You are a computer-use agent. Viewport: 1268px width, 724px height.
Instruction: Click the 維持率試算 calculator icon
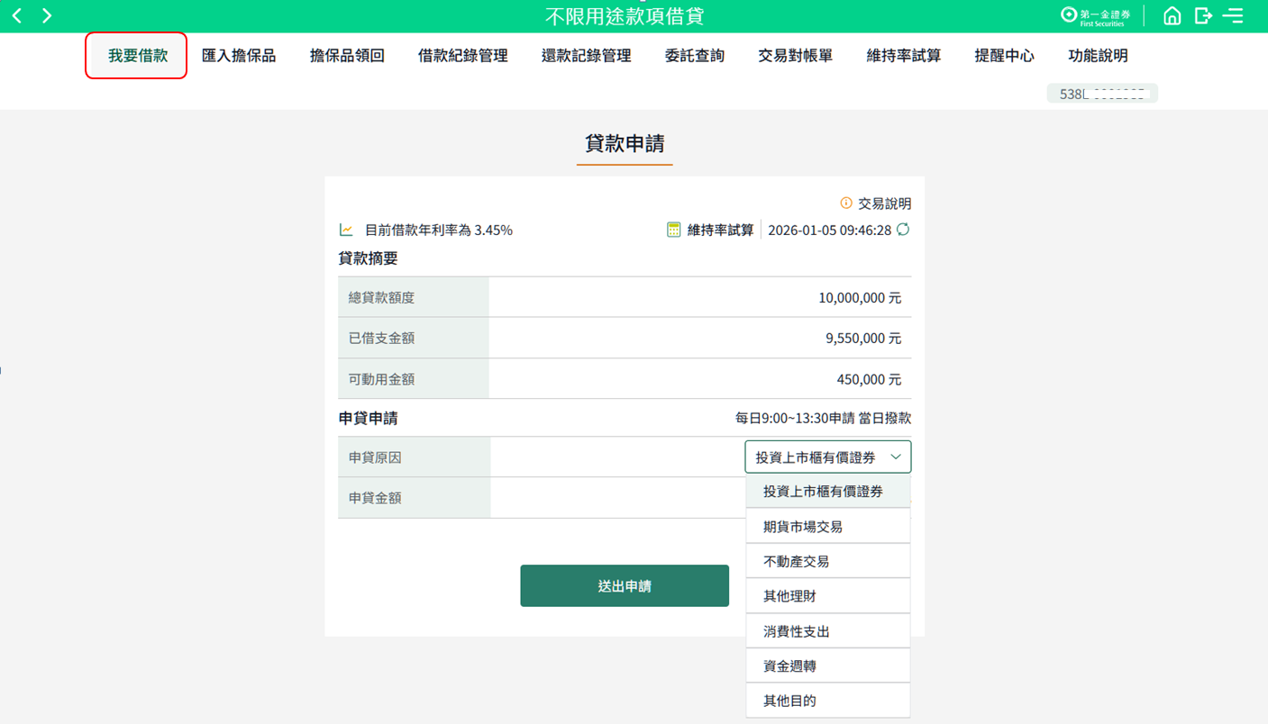pyautogui.click(x=674, y=230)
